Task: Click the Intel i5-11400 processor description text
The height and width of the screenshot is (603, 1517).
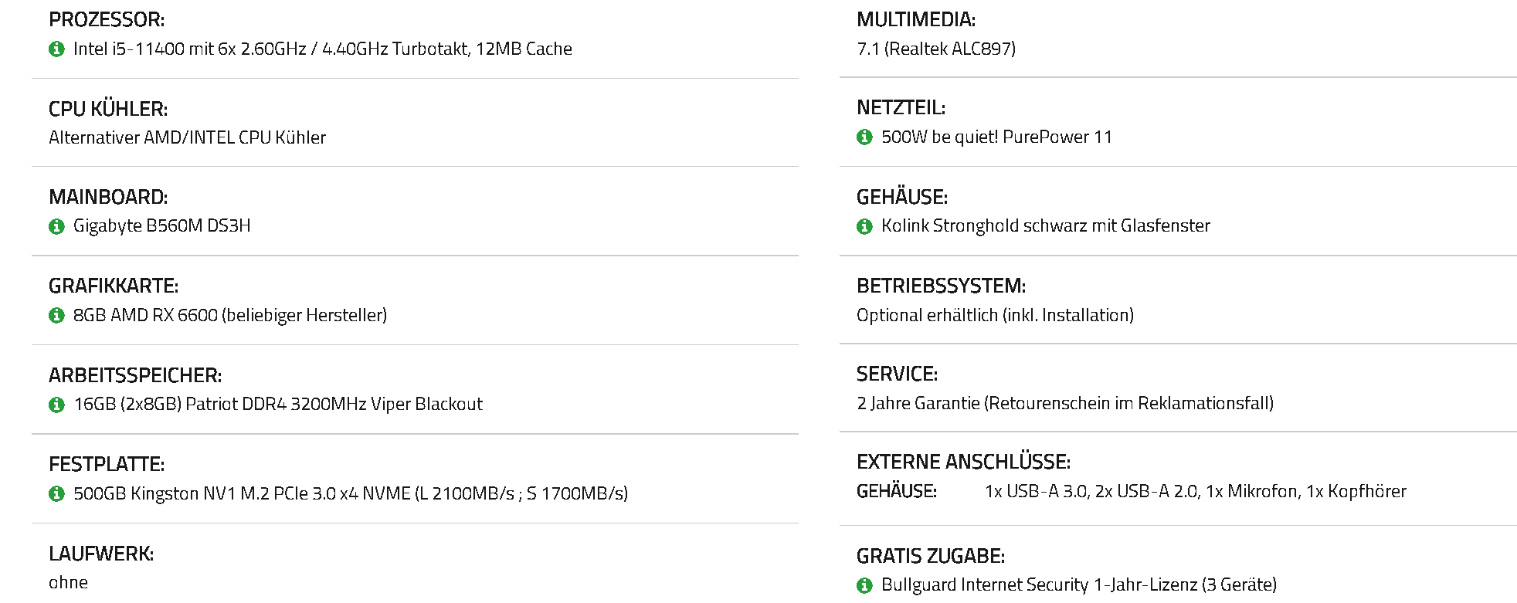Action: click(323, 49)
